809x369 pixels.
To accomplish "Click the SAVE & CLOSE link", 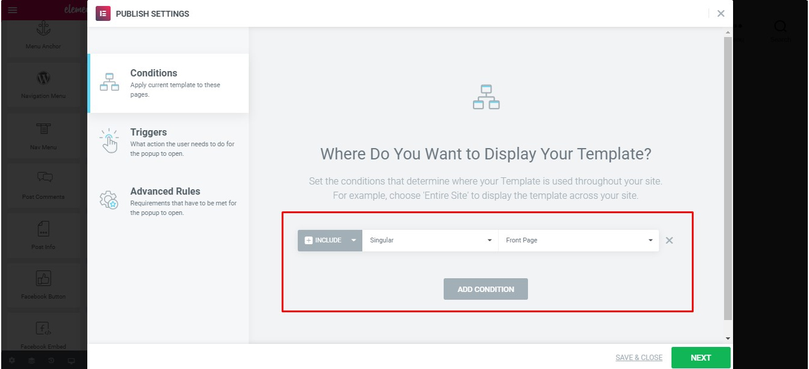I will [639, 358].
